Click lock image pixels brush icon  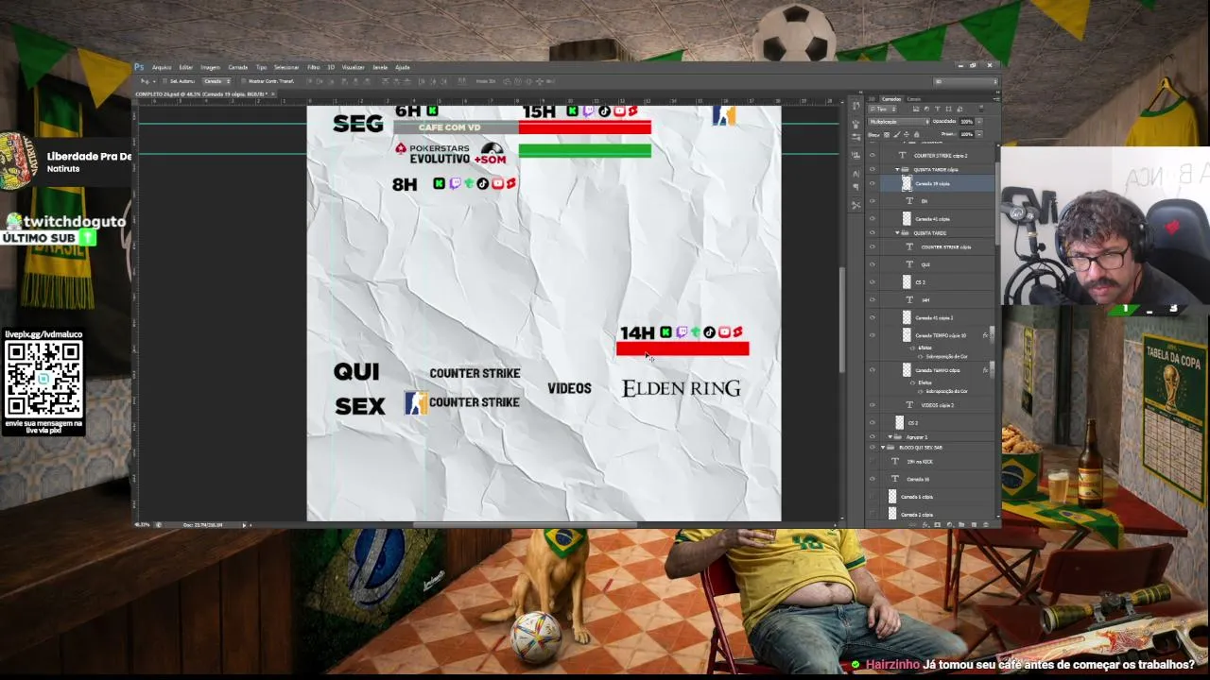[x=898, y=134]
